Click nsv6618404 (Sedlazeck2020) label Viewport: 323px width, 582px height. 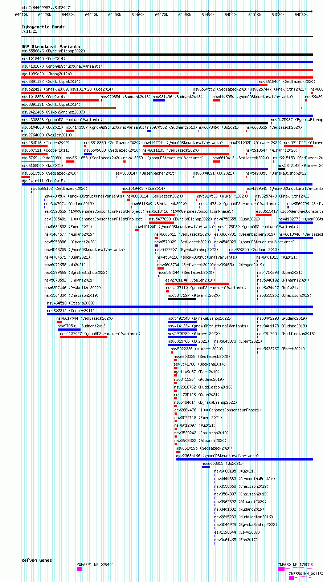tap(287, 81)
